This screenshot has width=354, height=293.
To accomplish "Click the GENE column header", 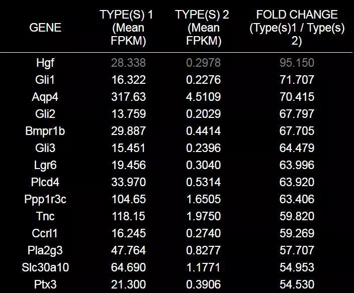I will [x=45, y=28].
